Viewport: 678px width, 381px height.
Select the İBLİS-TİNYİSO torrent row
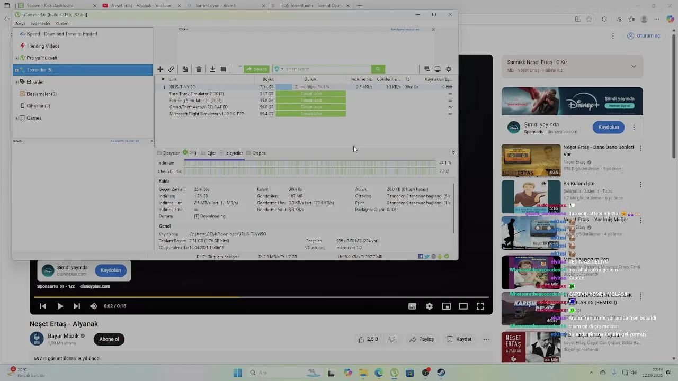click(306, 87)
